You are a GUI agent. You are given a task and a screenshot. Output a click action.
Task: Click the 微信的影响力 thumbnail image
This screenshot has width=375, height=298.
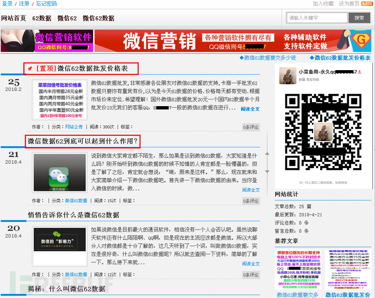pos(60,246)
